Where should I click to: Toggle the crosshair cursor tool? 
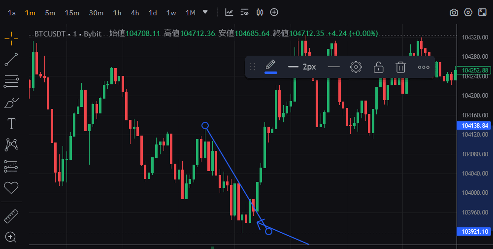coord(11,37)
